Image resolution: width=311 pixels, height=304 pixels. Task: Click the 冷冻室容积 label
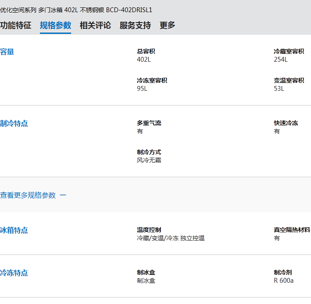point(152,80)
